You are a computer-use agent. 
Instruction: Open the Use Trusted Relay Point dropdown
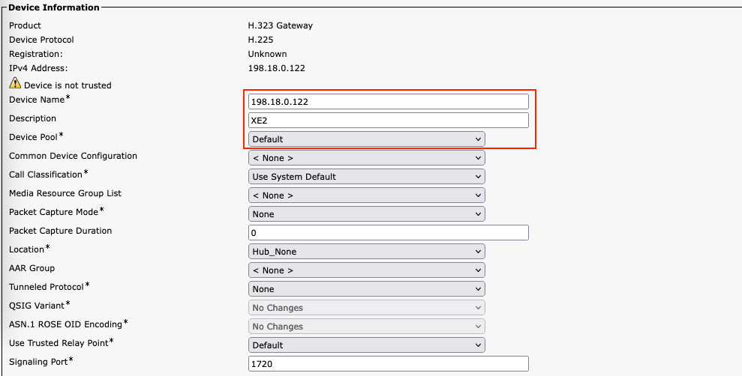click(366, 345)
